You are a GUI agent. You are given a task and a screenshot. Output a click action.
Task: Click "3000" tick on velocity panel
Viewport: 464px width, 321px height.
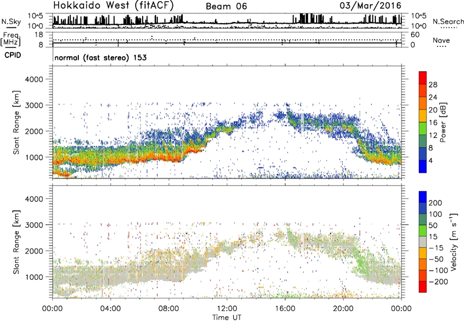click(x=34, y=225)
